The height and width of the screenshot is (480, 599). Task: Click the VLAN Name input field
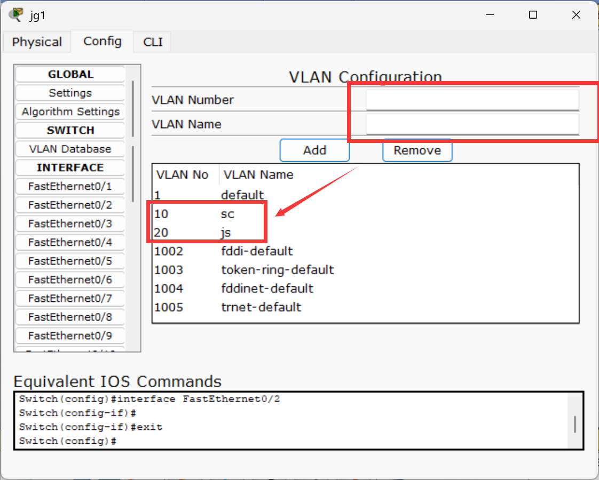[x=472, y=124]
